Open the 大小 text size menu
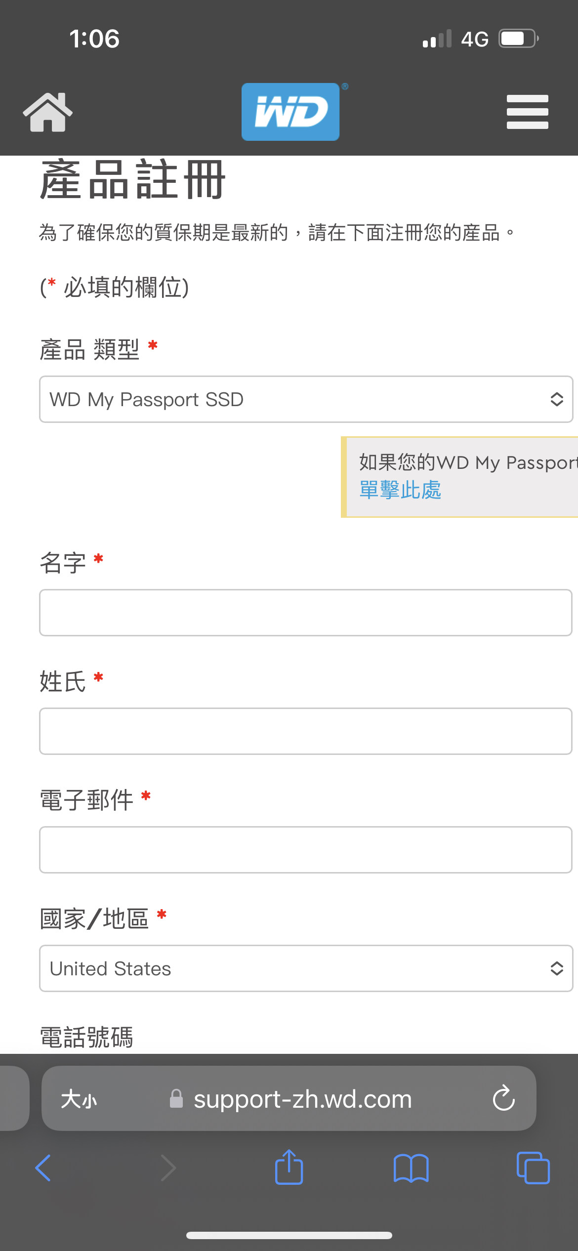 pos(79,1099)
